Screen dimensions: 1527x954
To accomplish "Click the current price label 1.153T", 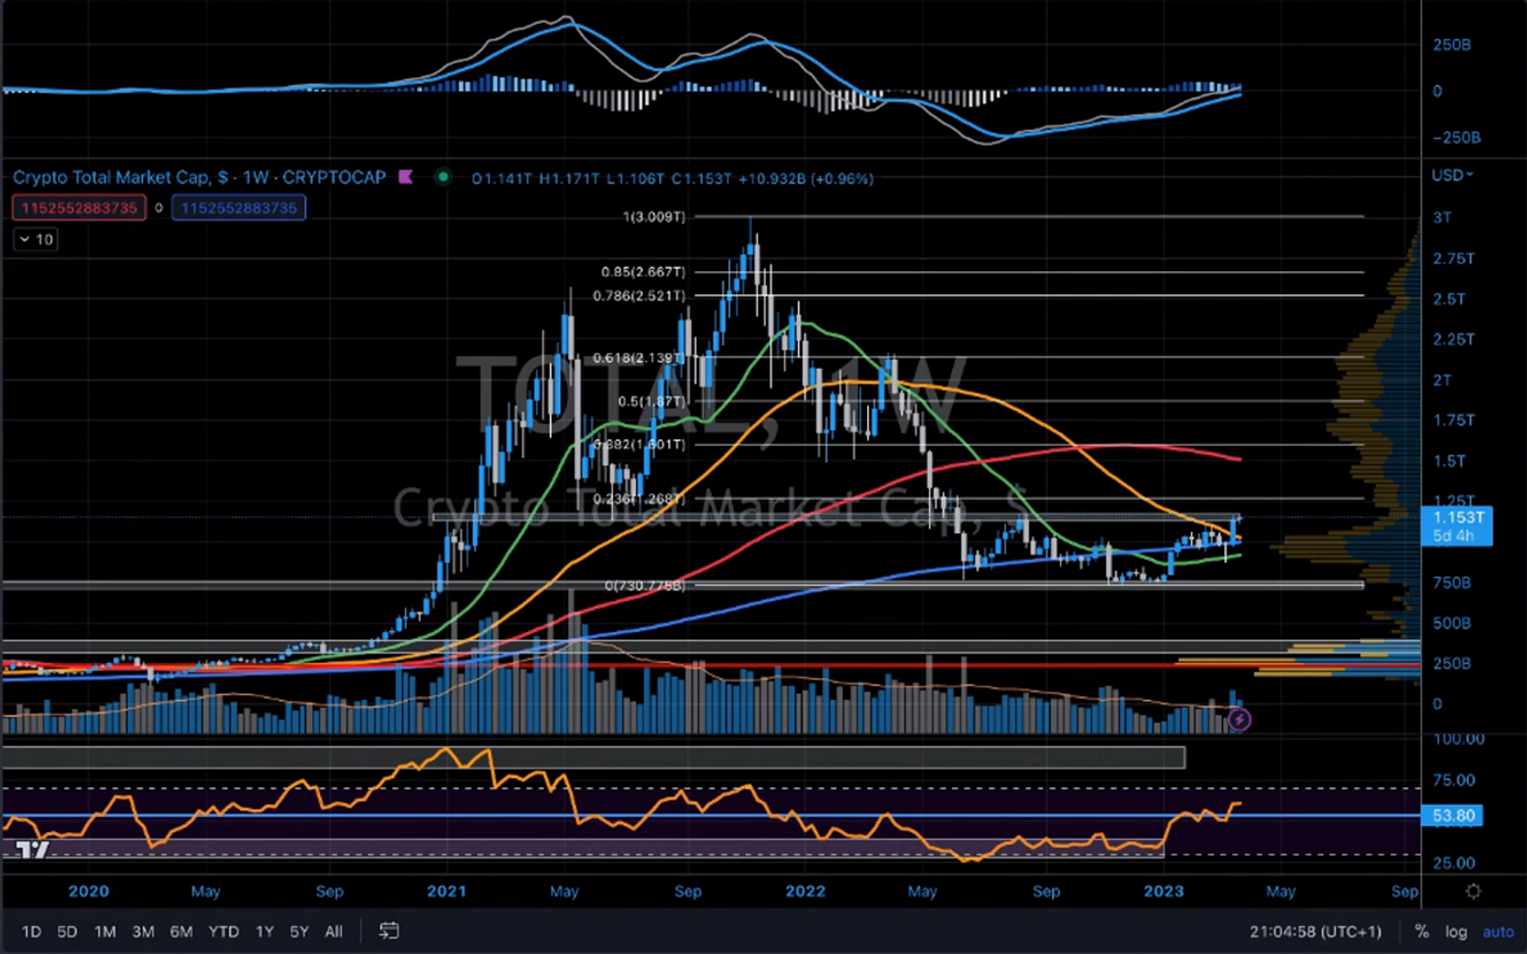I will tap(1457, 518).
